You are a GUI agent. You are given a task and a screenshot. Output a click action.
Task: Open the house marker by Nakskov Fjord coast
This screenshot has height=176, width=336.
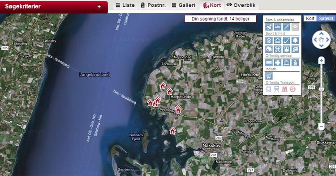coord(172,130)
